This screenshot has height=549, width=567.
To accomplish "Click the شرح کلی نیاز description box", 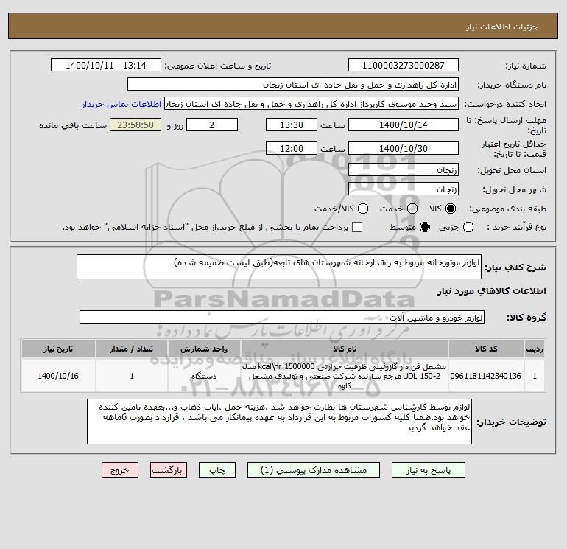I will 279,267.
